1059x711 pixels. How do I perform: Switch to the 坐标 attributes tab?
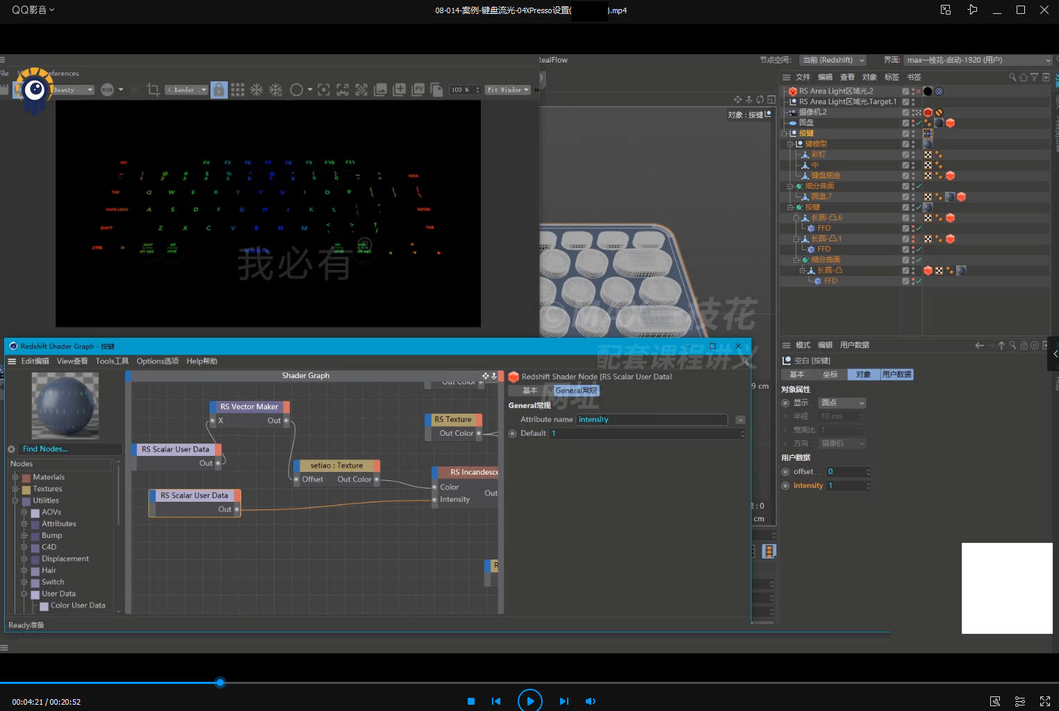pos(830,375)
